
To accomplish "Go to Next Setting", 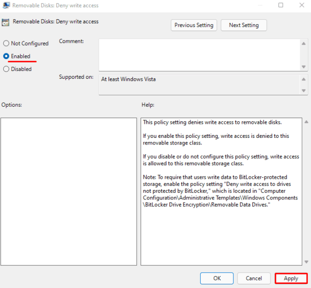I will [x=244, y=25].
